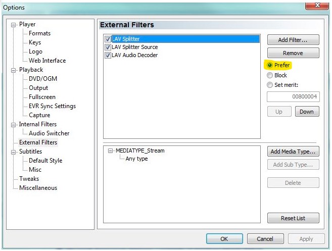Screen dimensions: 332x251
Task: Open the Miscellaneous settings page
Action: point(38,188)
